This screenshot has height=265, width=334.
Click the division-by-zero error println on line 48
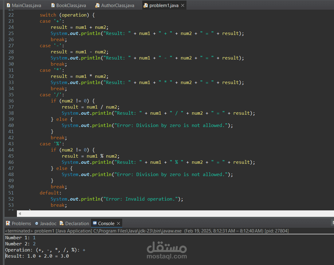pos(147,175)
